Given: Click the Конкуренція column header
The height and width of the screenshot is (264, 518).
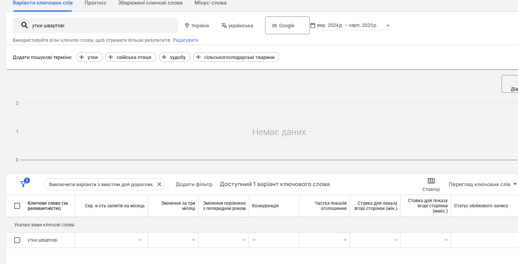Looking at the screenshot, I should point(265,206).
